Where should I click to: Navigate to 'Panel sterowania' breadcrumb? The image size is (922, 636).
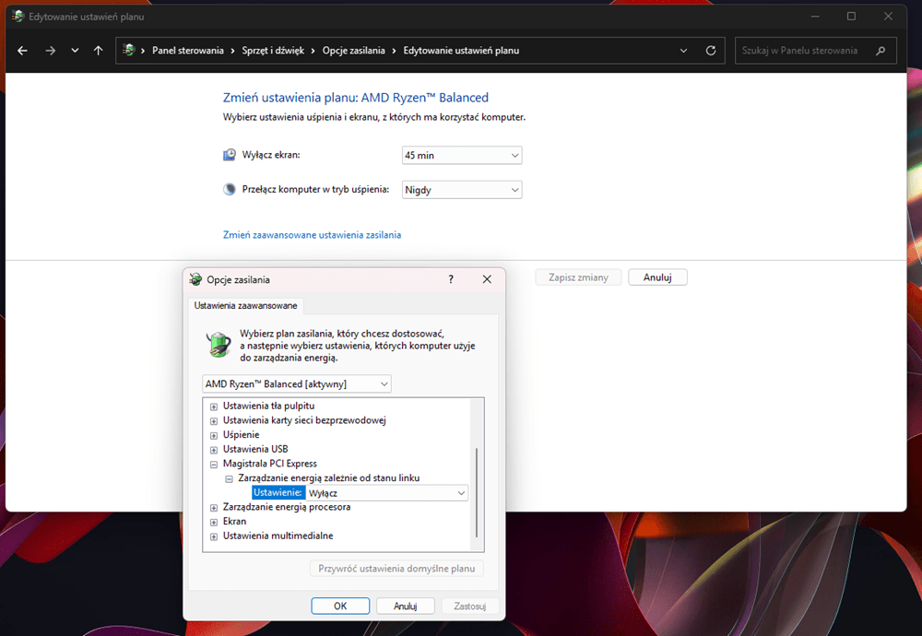[187, 51]
